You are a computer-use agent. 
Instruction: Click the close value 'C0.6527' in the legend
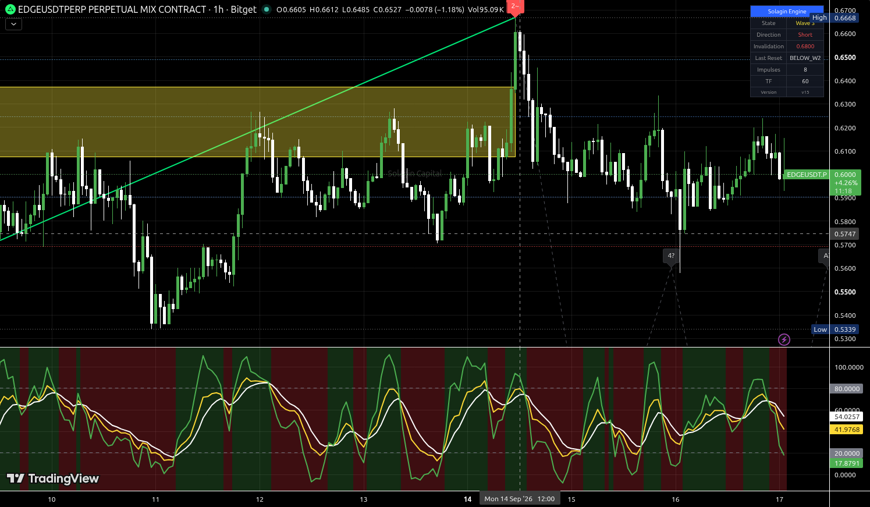[x=387, y=10]
